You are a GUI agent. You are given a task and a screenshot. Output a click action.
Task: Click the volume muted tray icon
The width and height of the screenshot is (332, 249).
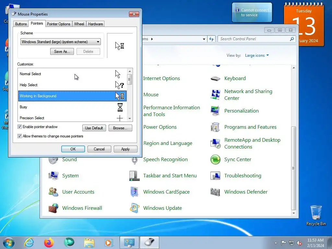pyautogui.click(x=299, y=243)
